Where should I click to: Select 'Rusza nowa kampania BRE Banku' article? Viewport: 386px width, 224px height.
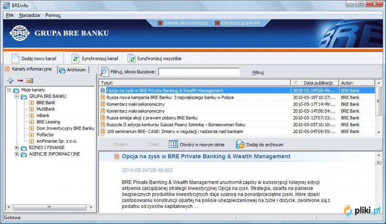[x=237, y=97]
